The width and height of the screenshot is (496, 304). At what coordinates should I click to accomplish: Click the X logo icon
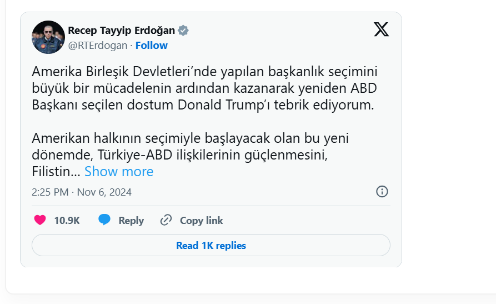pos(381,29)
